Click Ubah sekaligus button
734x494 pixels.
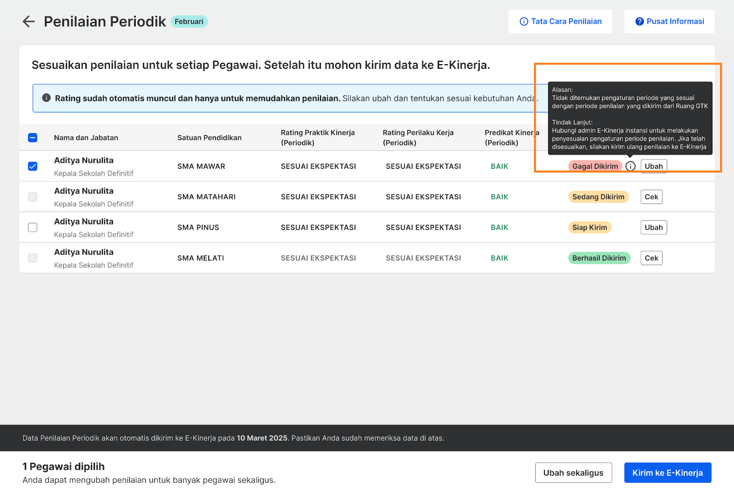[x=573, y=472]
